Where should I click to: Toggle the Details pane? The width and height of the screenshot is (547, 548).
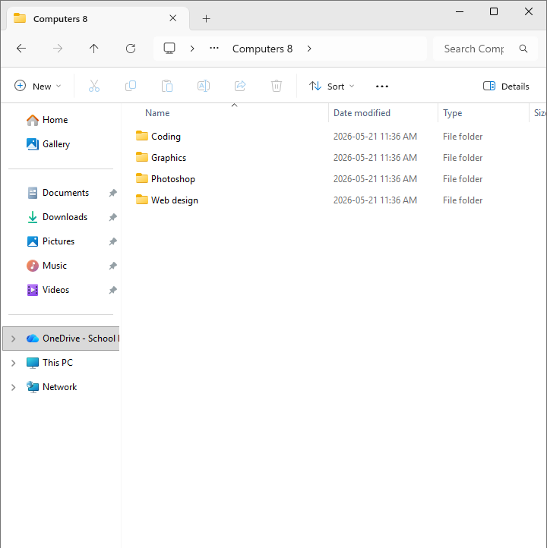click(506, 87)
